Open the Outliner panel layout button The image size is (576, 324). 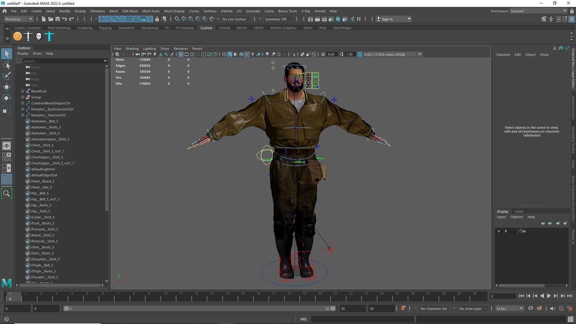(7, 179)
